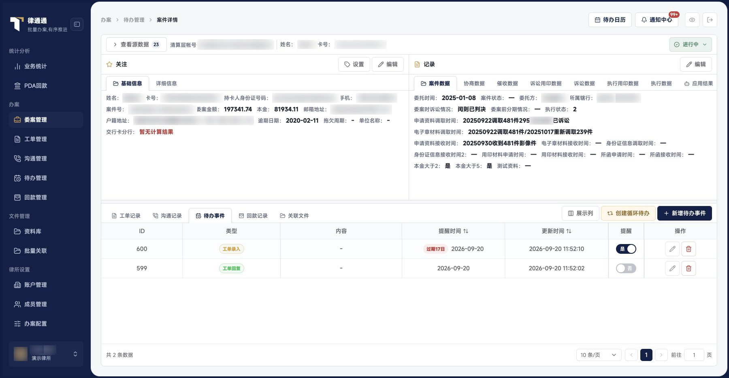Turn off reminder toggle for row 600
The height and width of the screenshot is (378, 729).
[x=626, y=249]
